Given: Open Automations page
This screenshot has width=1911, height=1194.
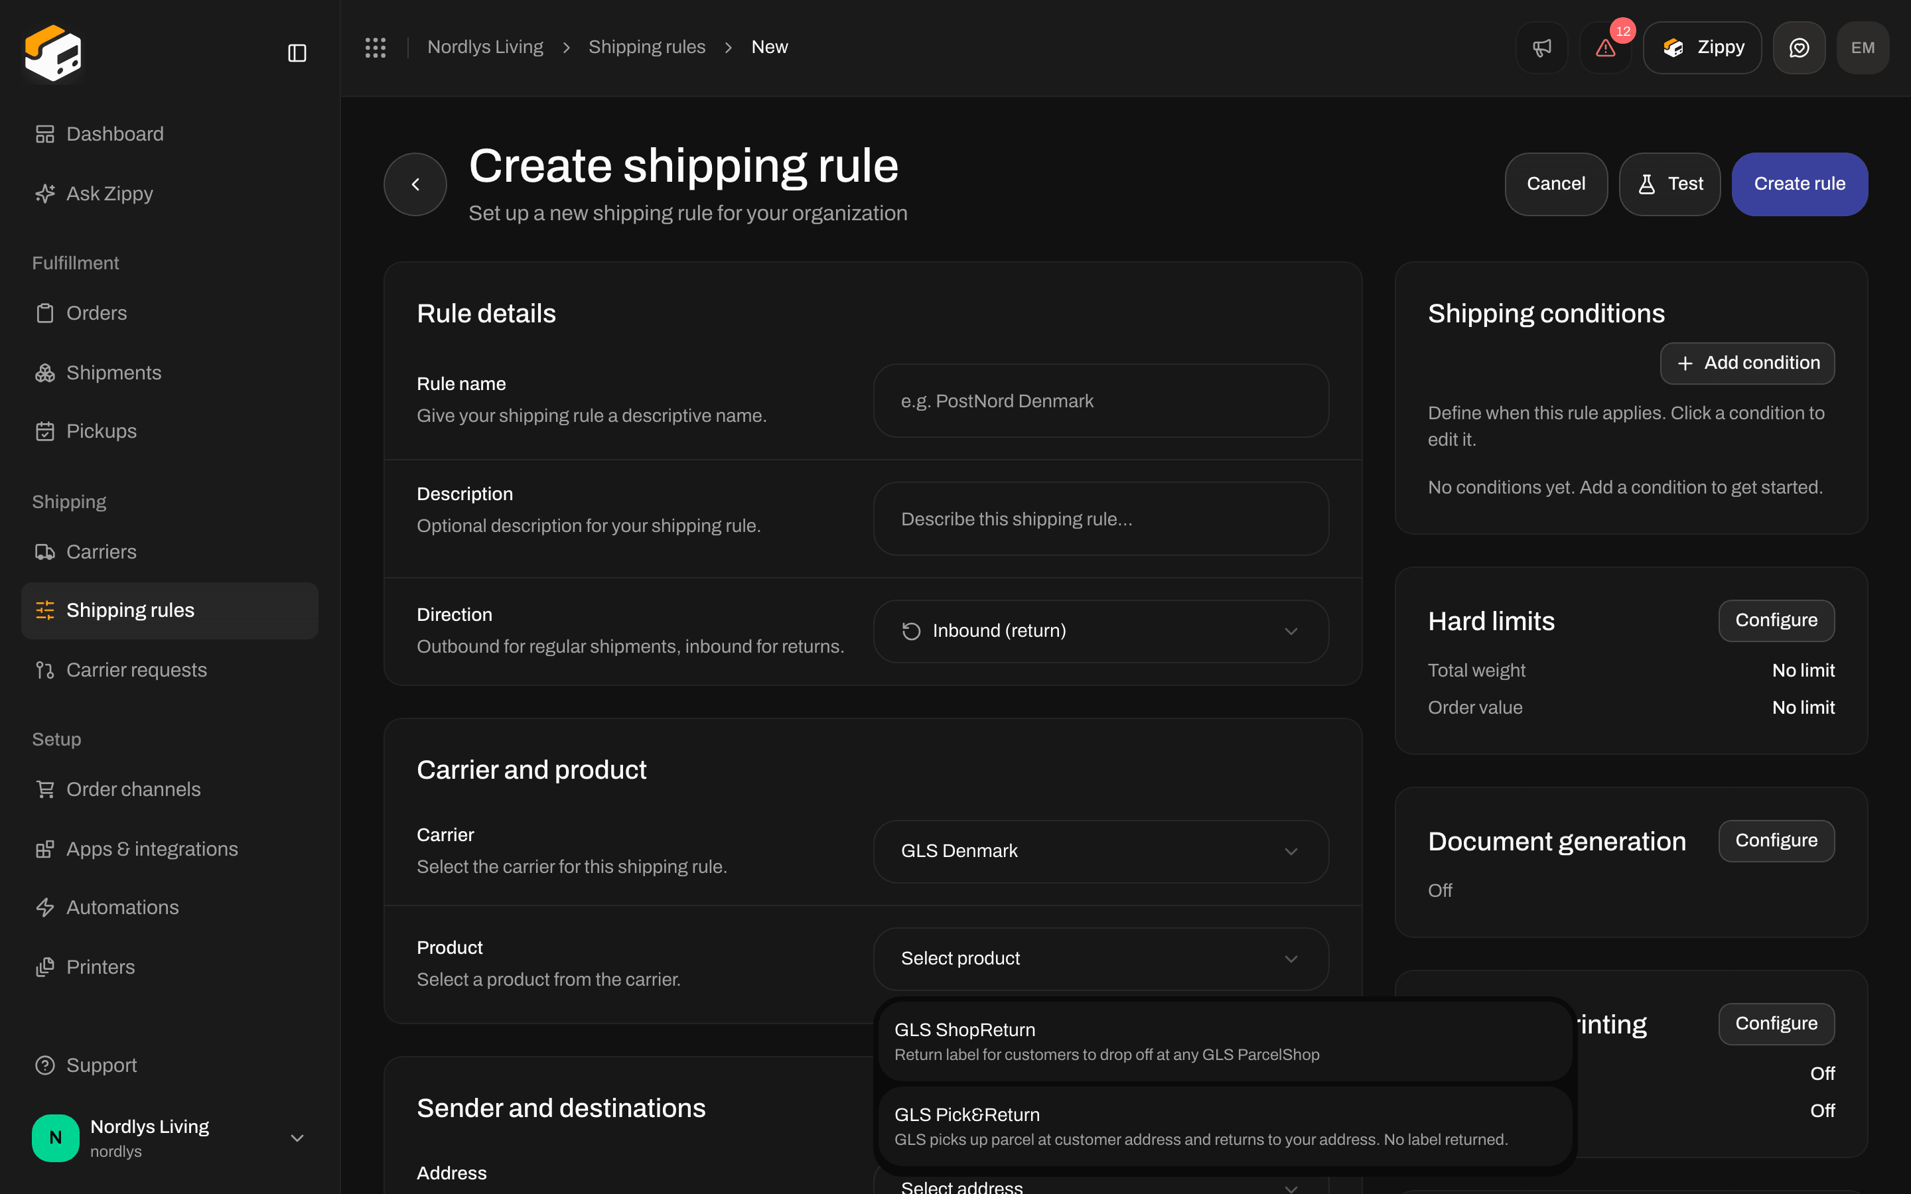Looking at the screenshot, I should click(170, 908).
